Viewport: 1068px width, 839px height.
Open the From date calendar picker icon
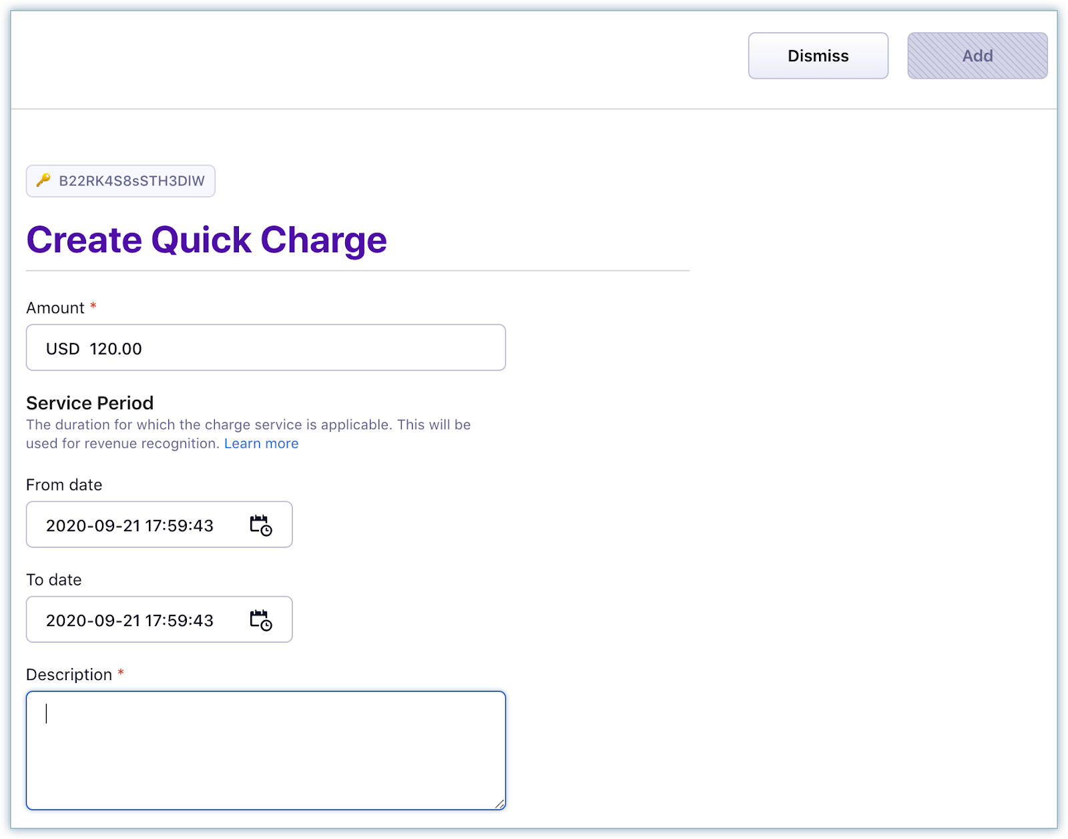(x=260, y=525)
